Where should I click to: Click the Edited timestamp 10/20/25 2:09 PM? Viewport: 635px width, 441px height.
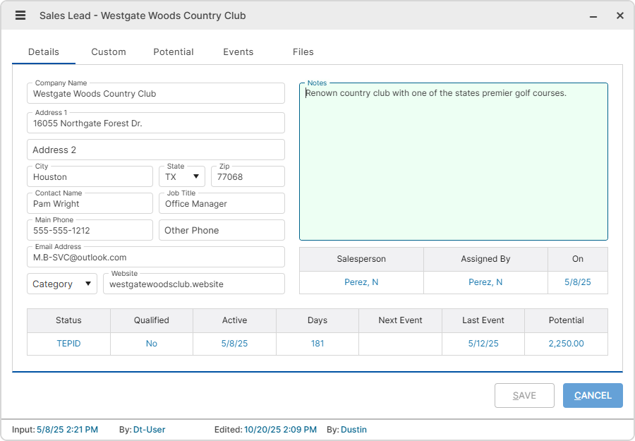point(280,430)
